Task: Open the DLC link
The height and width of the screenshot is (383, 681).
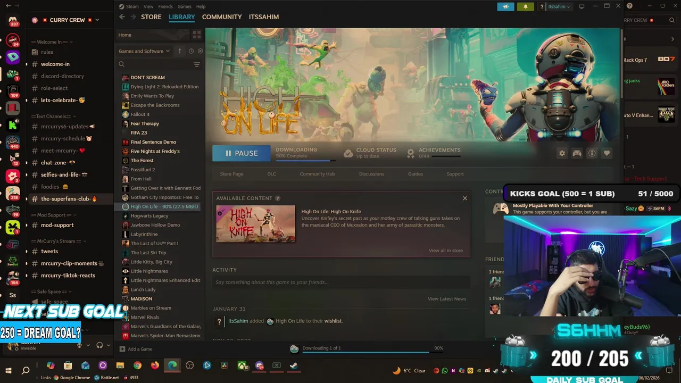Action: [271, 174]
